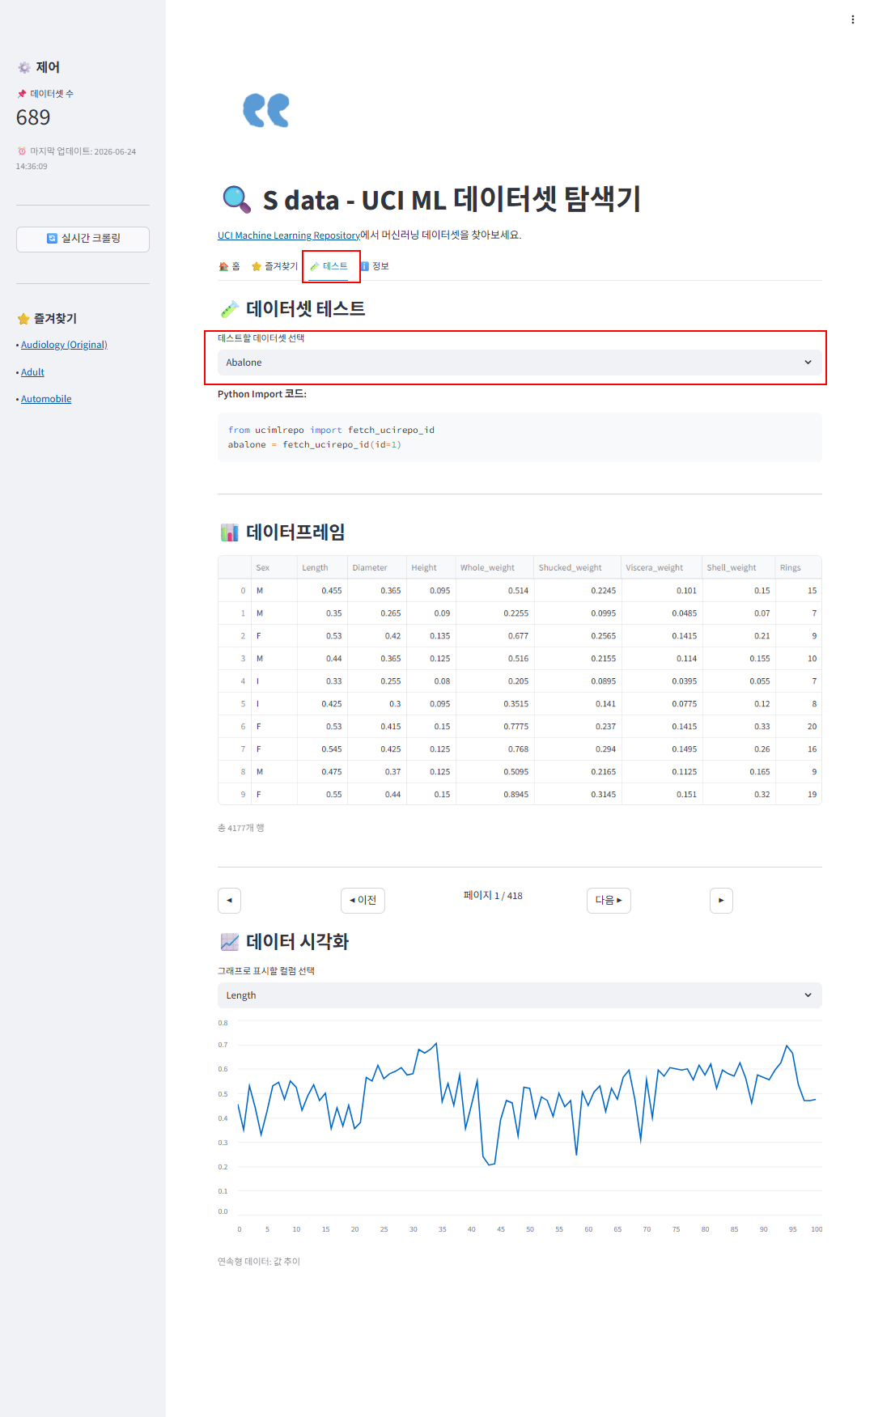Click the Length line chart area
This screenshot has height=1417, width=874.
click(520, 1126)
